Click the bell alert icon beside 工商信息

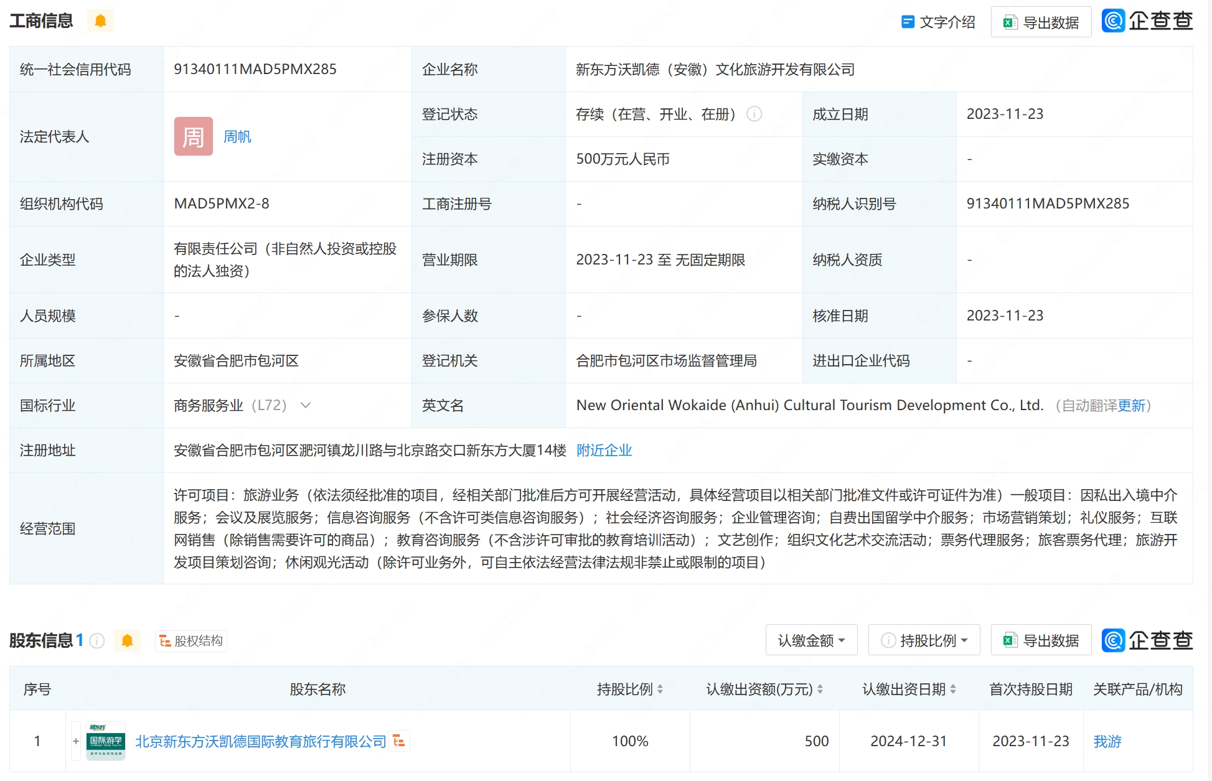click(x=100, y=21)
